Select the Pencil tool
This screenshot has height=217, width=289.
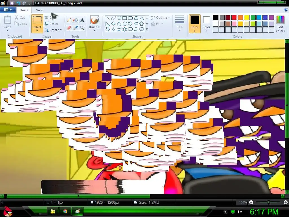coord(69,20)
